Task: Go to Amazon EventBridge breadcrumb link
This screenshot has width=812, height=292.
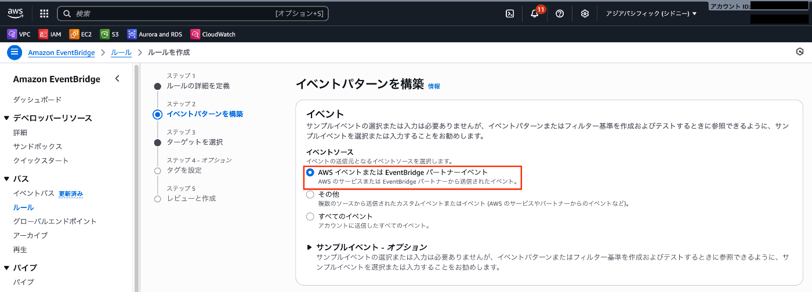Action: 61,52
